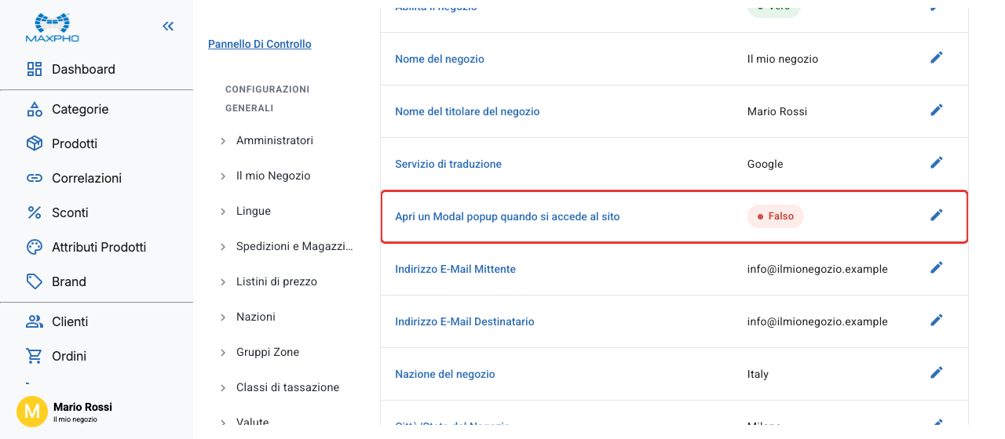The width and height of the screenshot is (1005, 439).
Task: Edit Servizio di traduzione pencil icon
Action: [936, 162]
